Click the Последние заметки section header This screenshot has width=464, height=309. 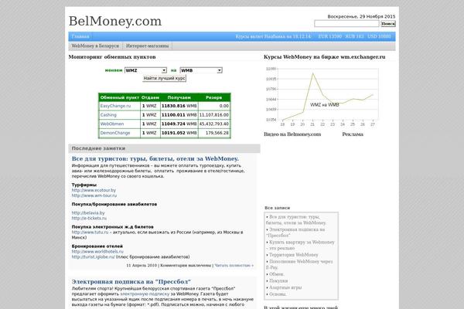tap(164, 148)
